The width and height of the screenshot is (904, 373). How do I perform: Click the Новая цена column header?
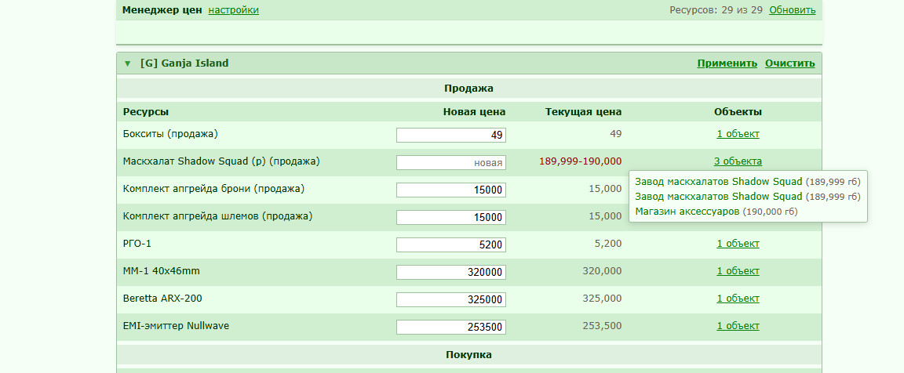[475, 112]
